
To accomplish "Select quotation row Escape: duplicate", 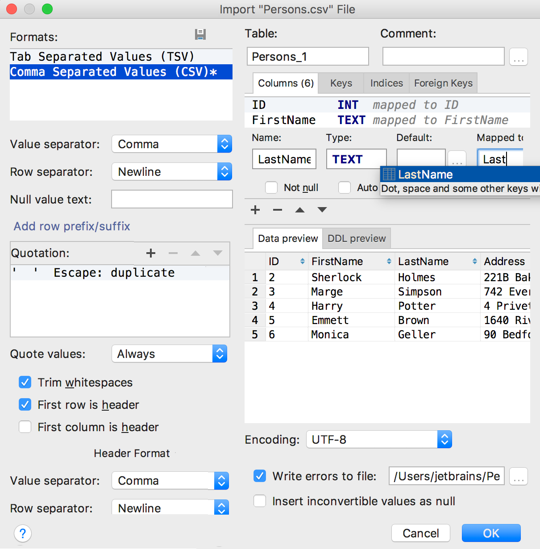I will point(120,273).
